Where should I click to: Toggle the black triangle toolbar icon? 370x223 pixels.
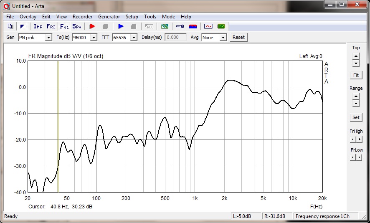pyautogui.click(x=23, y=26)
